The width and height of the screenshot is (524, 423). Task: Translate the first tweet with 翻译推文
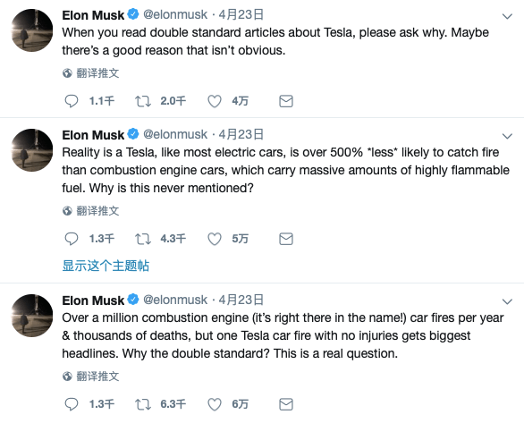click(x=91, y=72)
